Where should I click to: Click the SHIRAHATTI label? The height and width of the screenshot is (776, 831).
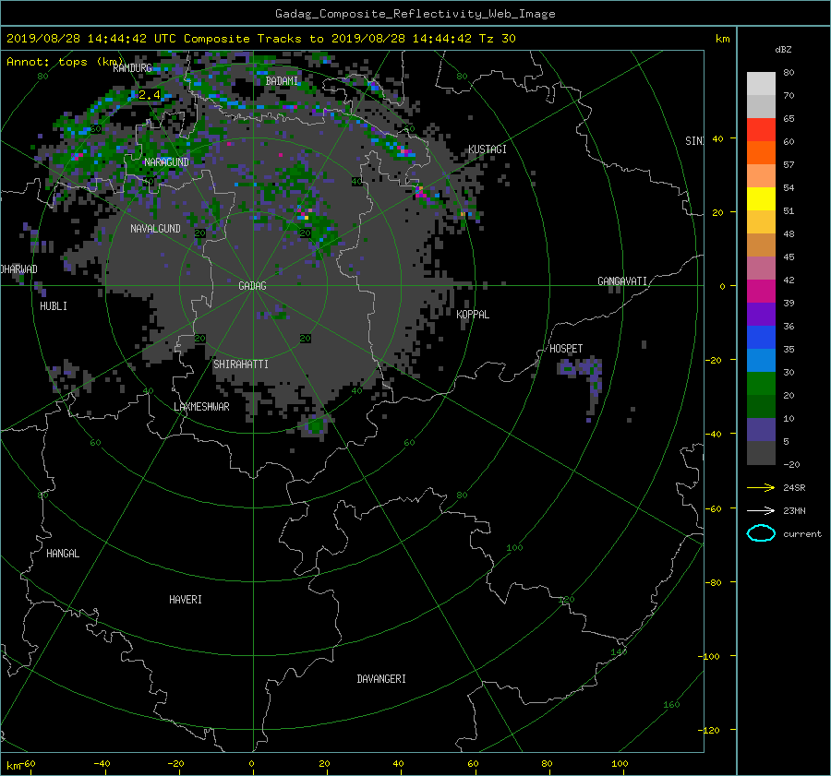tap(241, 364)
